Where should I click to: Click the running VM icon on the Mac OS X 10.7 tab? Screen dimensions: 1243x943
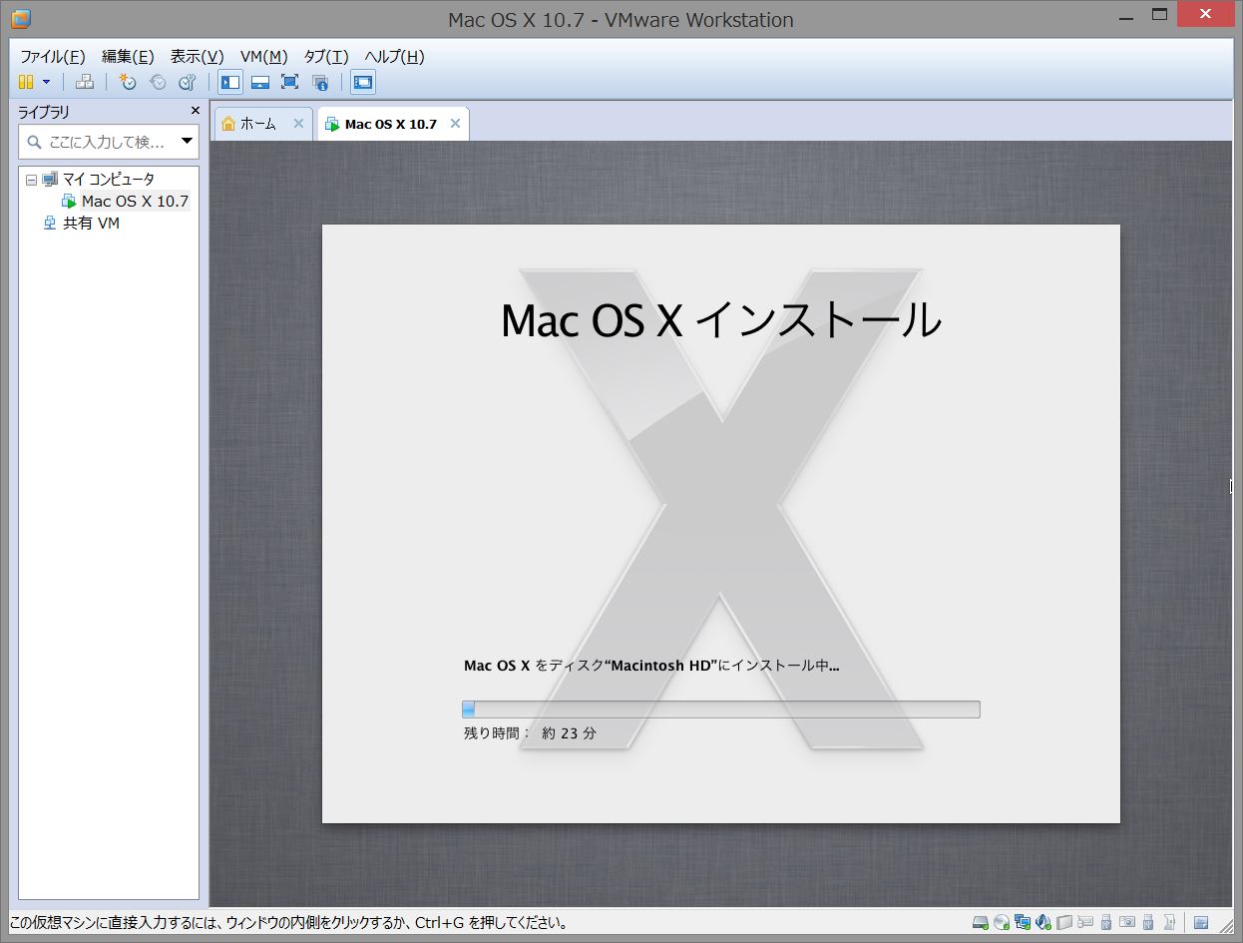coord(332,125)
